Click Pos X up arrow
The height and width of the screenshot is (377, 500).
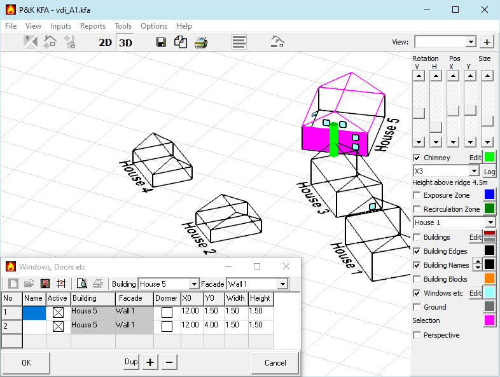[453, 76]
